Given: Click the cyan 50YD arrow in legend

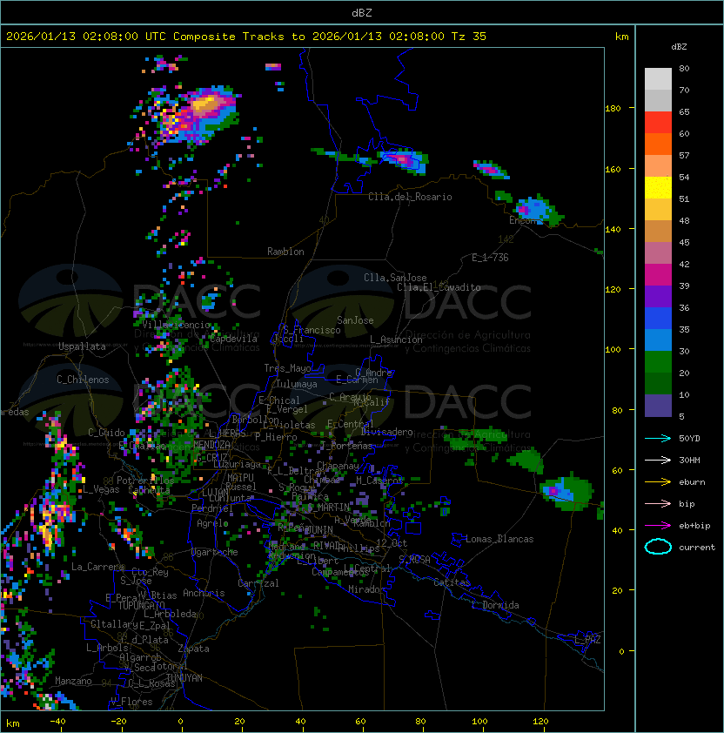Looking at the screenshot, I should coord(658,438).
